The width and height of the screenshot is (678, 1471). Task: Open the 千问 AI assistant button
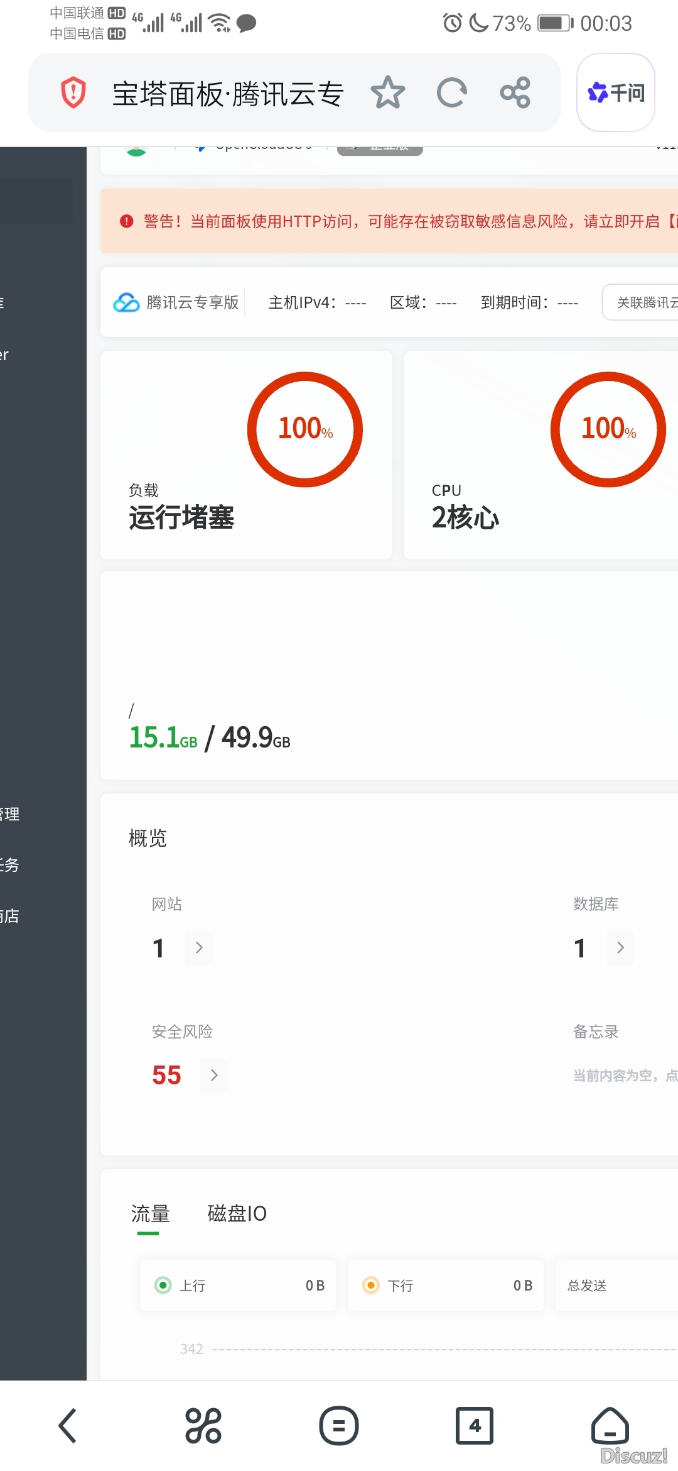pyautogui.click(x=615, y=93)
